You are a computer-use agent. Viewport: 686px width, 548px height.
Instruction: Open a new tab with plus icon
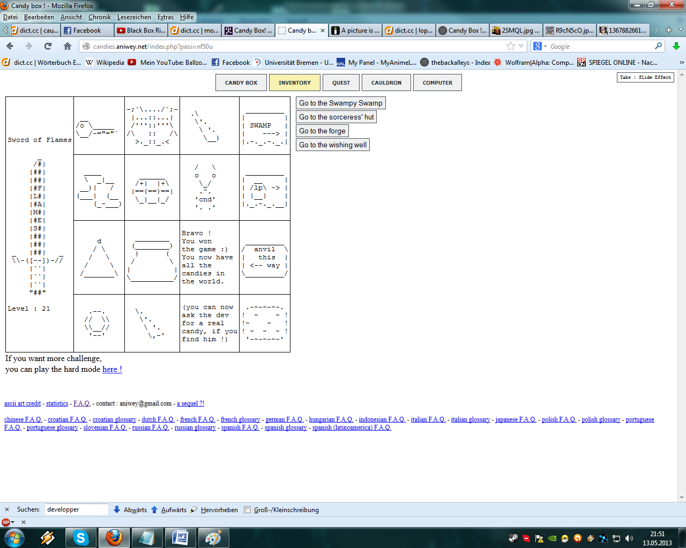tap(668, 30)
